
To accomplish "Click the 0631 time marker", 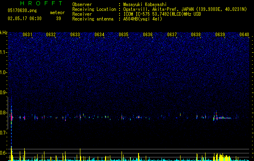I will [x=27, y=34].
